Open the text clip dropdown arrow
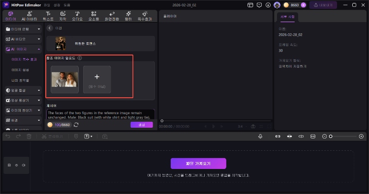 point(92,137)
